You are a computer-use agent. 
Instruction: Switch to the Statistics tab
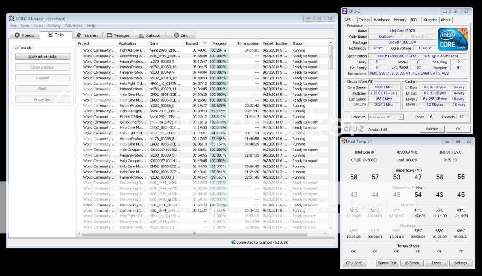(149, 35)
